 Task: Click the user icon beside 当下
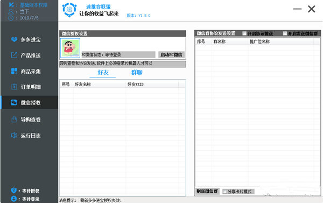[x=11, y=11]
